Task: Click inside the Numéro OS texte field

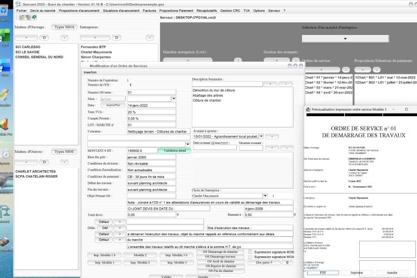Action: 151,92
